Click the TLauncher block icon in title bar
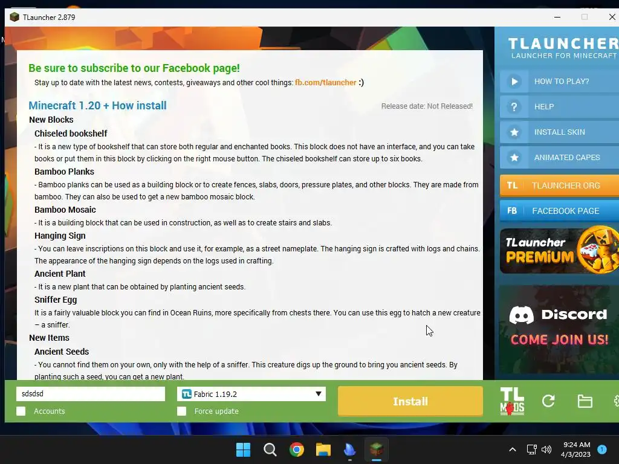This screenshot has width=619, height=464. coord(15,17)
